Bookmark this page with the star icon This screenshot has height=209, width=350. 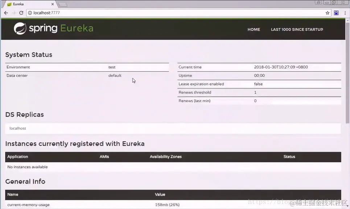[x=328, y=13]
